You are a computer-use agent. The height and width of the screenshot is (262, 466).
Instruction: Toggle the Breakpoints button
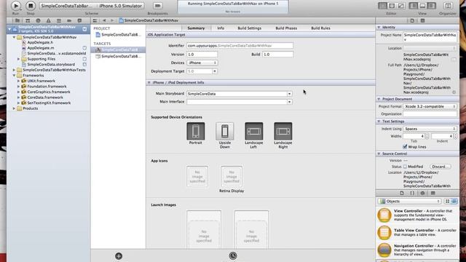tap(157, 6)
